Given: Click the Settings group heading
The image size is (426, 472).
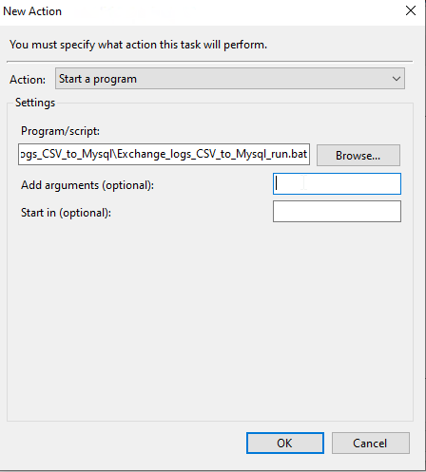Looking at the screenshot, I should pyautogui.click(x=35, y=103).
